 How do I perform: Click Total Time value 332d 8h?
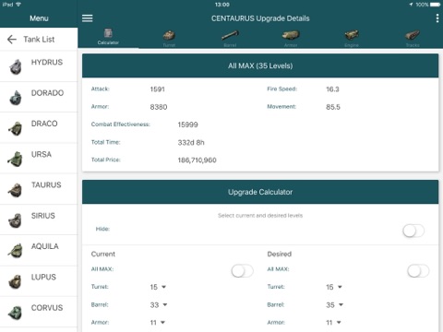tap(191, 142)
